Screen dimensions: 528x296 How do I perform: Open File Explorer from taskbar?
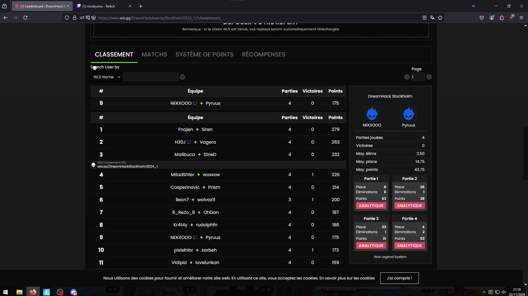(20, 292)
